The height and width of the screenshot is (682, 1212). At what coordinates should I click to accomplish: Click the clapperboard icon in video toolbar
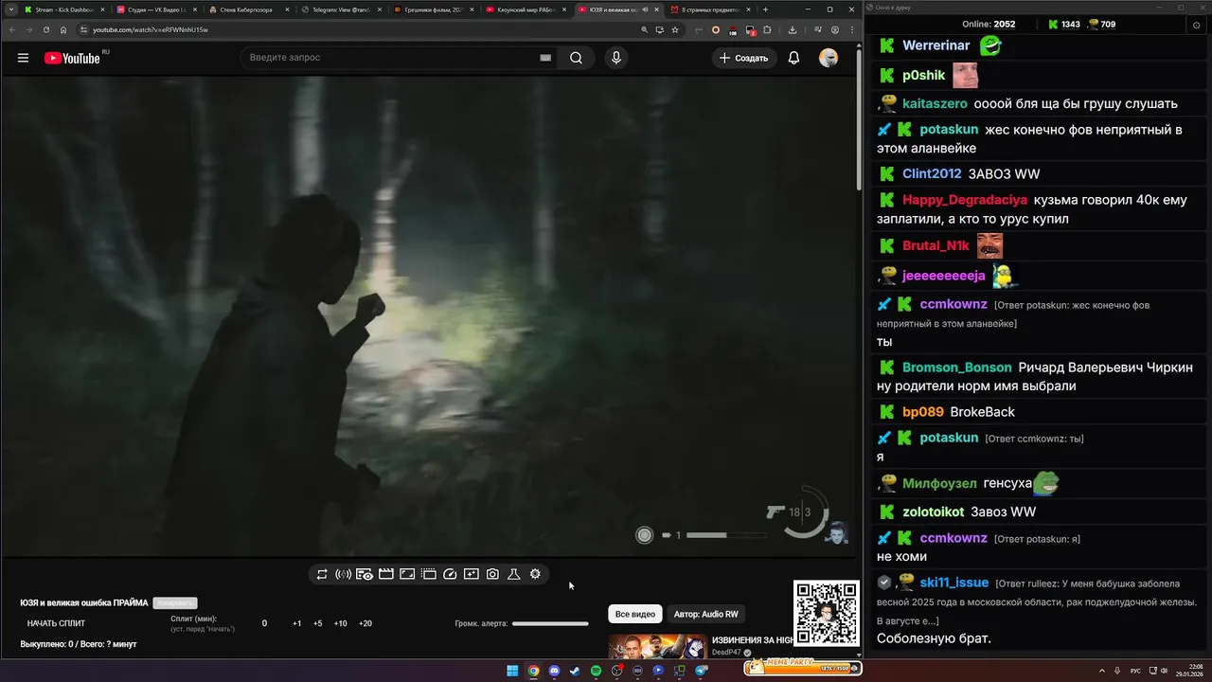pos(385,574)
